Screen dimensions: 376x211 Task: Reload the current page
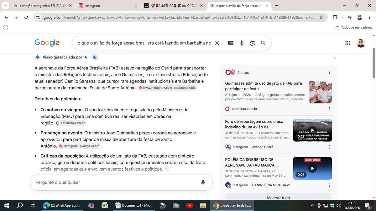click(x=26, y=18)
